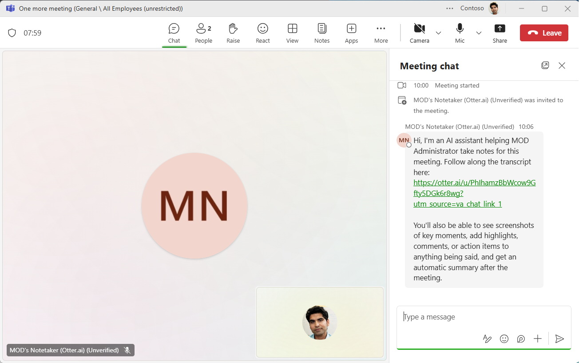This screenshot has height=363, width=579.
Task: Expand Camera device options chevron
Action: click(x=438, y=33)
